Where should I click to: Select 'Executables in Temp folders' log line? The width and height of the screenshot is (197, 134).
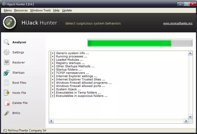tap(75, 93)
